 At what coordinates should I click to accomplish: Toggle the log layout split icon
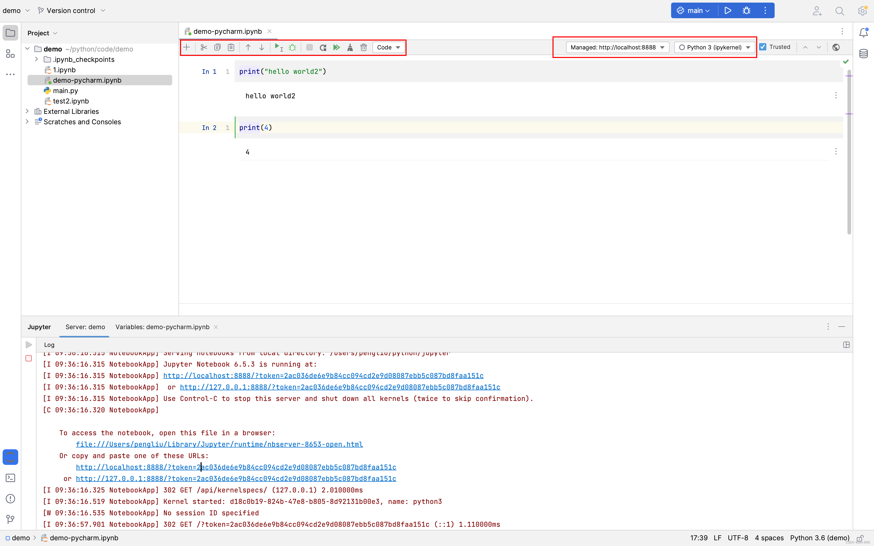coord(846,344)
